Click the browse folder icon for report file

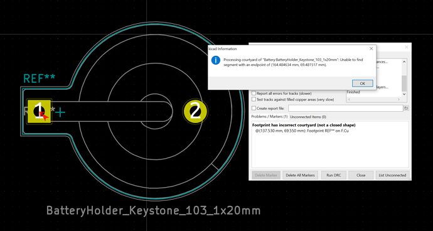click(406, 109)
